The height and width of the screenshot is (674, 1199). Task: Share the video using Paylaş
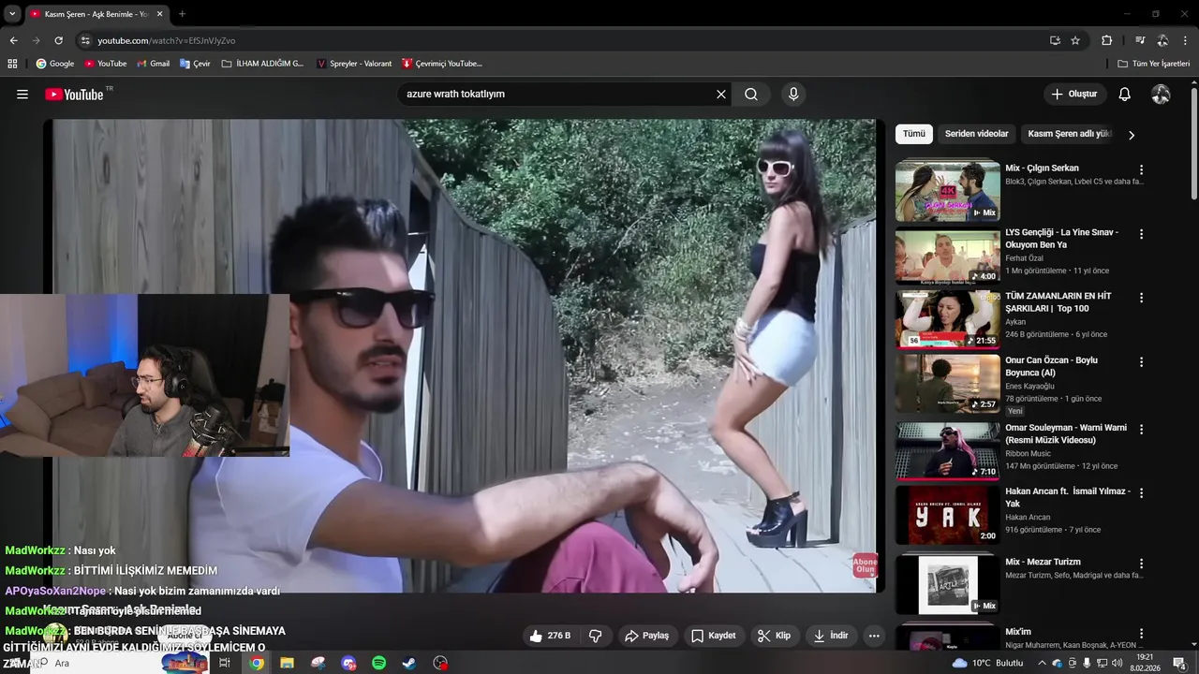click(647, 636)
